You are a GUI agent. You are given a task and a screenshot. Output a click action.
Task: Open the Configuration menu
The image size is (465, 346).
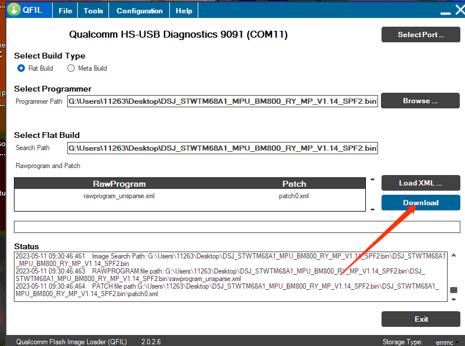click(139, 10)
